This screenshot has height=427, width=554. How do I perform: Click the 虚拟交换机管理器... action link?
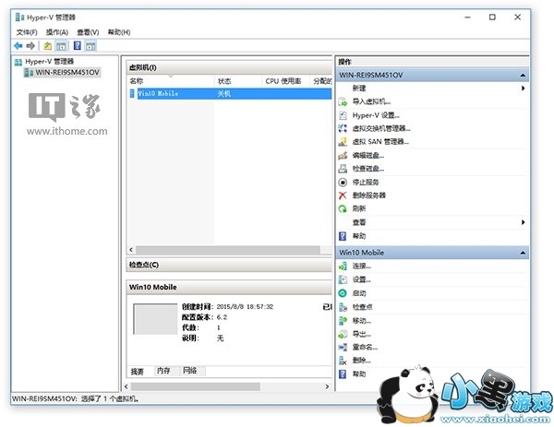[x=381, y=128]
